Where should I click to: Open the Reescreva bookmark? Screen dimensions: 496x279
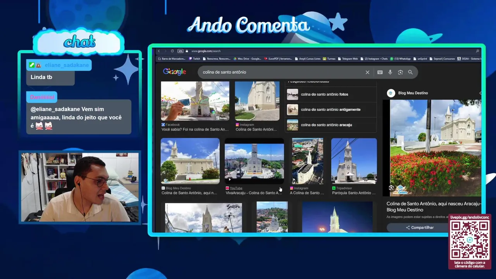217,59
